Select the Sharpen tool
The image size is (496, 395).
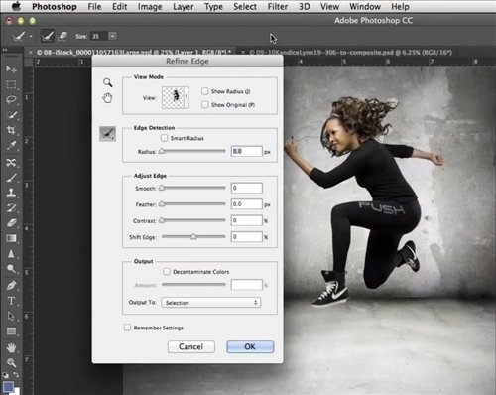[x=11, y=254]
